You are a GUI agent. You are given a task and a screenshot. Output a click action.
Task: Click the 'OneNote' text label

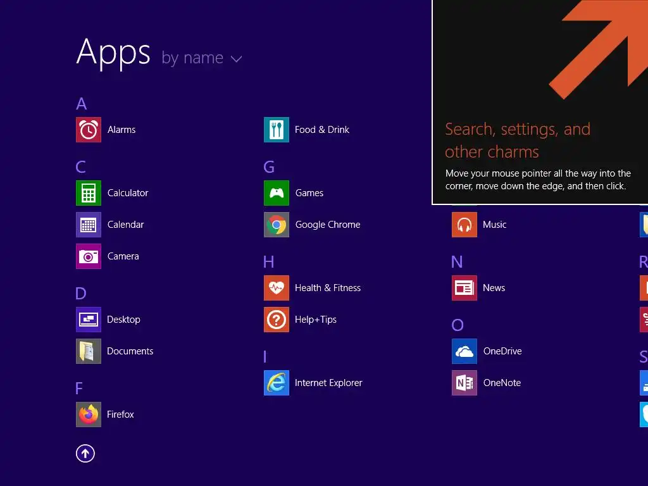[x=502, y=383]
